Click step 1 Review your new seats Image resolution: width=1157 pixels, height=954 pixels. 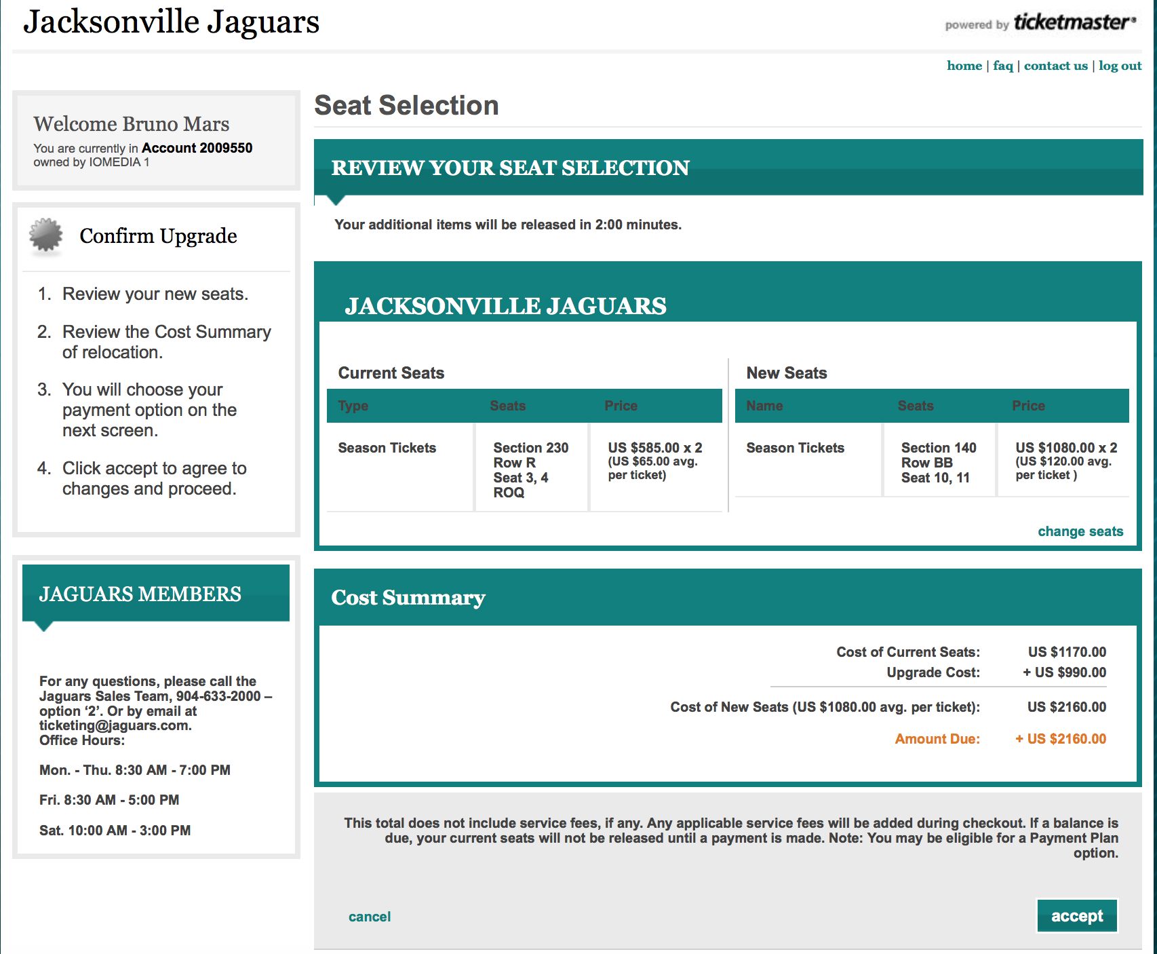tap(155, 294)
